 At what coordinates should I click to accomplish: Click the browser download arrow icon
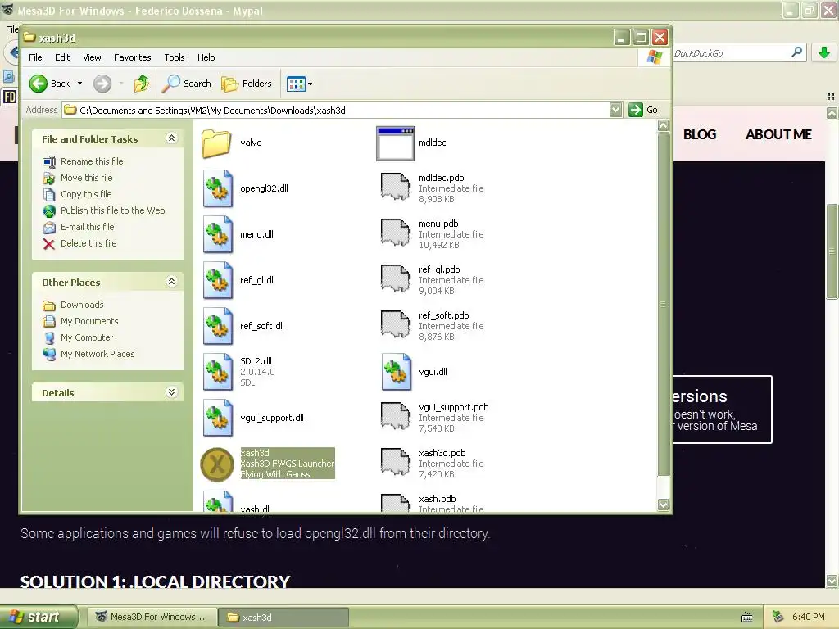(824, 52)
